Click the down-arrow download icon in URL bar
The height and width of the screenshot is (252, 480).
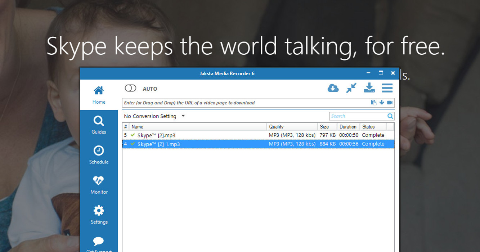click(x=382, y=103)
